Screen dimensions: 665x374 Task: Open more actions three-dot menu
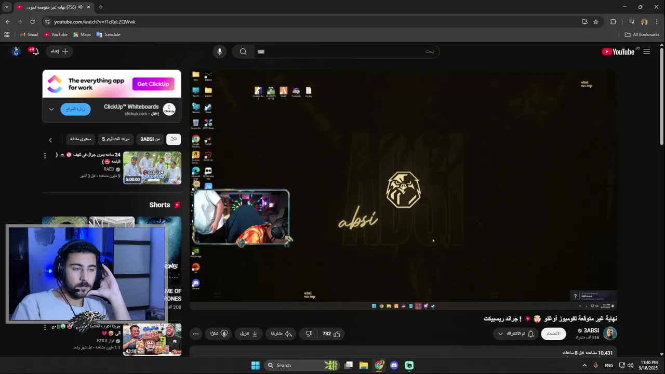(x=195, y=333)
